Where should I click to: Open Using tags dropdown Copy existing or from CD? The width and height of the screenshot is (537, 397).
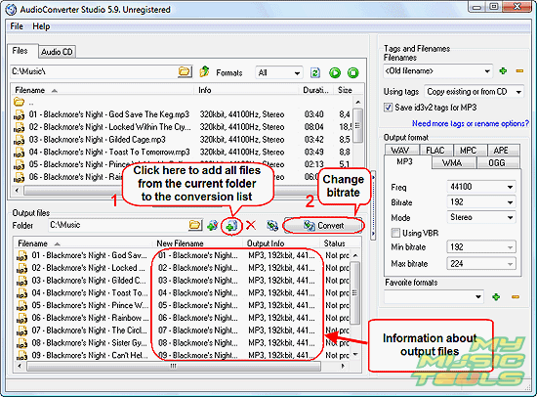[474, 92]
